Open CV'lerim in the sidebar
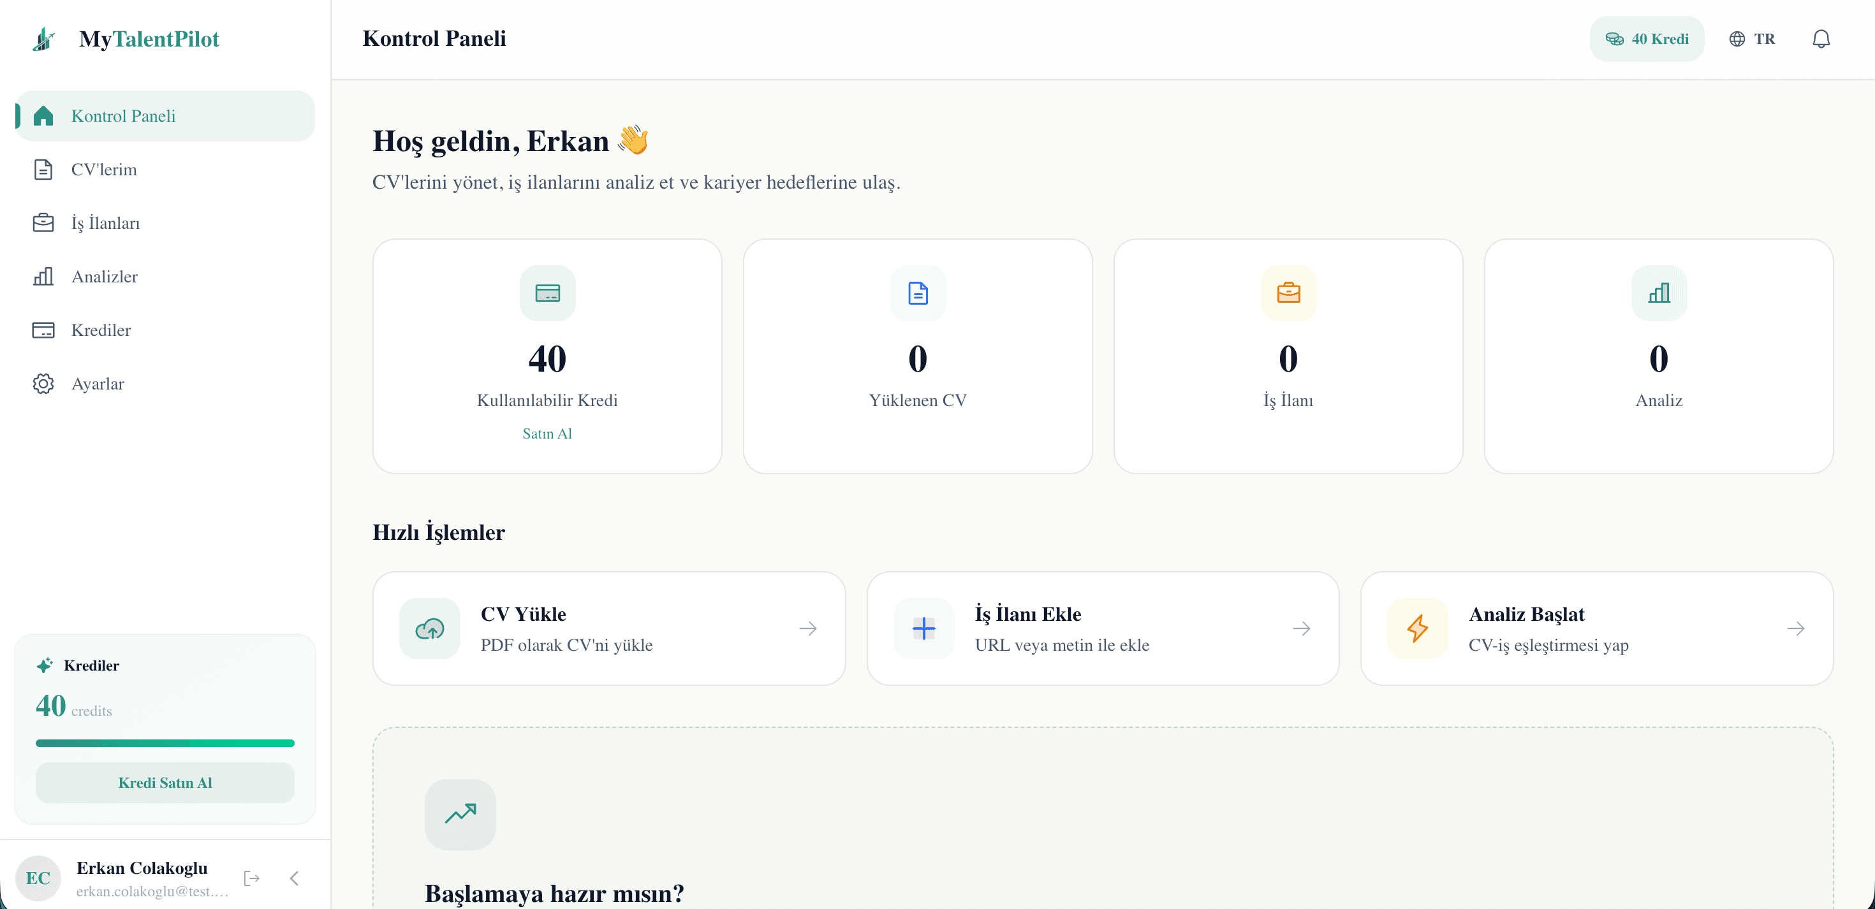1875x909 pixels. [103, 169]
